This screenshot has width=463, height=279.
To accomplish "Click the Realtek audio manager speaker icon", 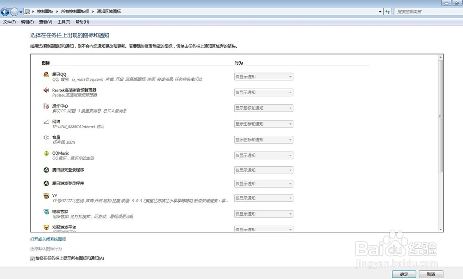I will [46, 90].
